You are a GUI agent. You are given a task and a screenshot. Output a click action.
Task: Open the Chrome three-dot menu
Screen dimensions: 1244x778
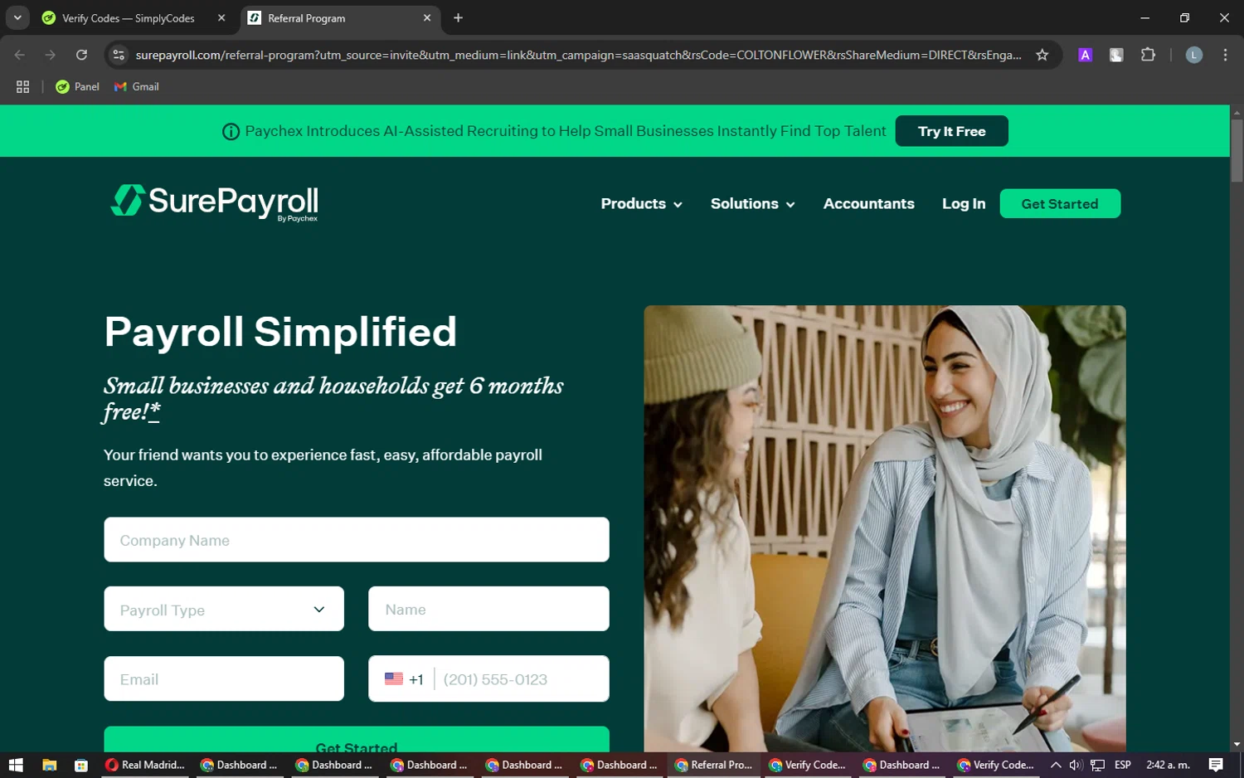point(1225,55)
